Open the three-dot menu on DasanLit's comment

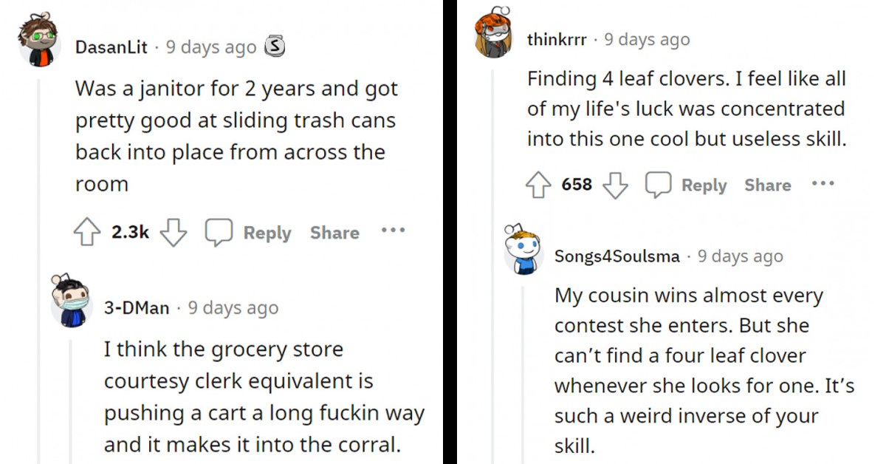click(x=393, y=231)
